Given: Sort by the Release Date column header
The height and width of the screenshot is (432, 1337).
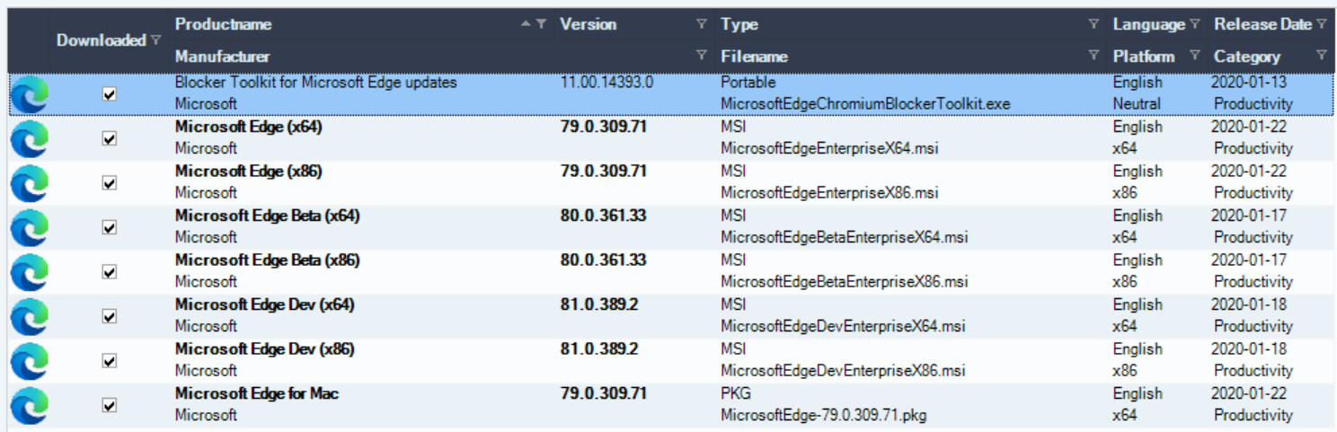Looking at the screenshot, I should [1262, 24].
